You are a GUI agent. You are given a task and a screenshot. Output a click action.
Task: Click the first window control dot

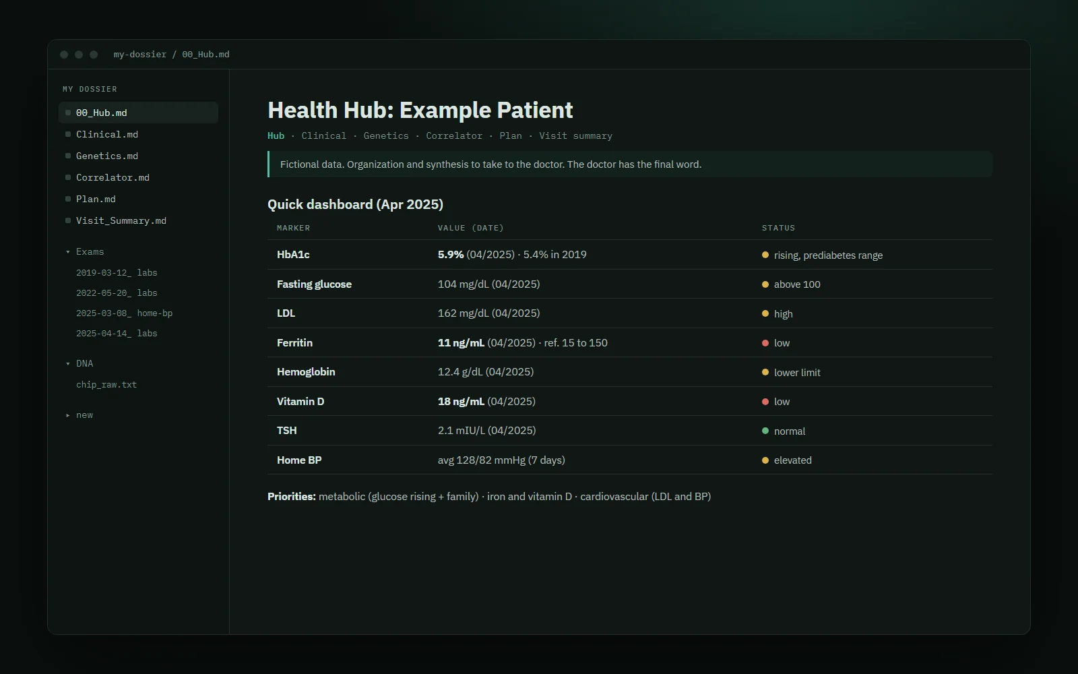(64, 55)
